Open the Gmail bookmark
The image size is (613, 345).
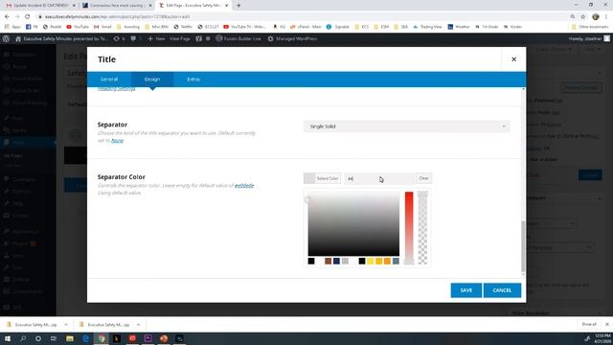[102, 27]
